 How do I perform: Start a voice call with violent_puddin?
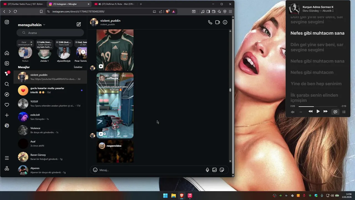pos(210,22)
